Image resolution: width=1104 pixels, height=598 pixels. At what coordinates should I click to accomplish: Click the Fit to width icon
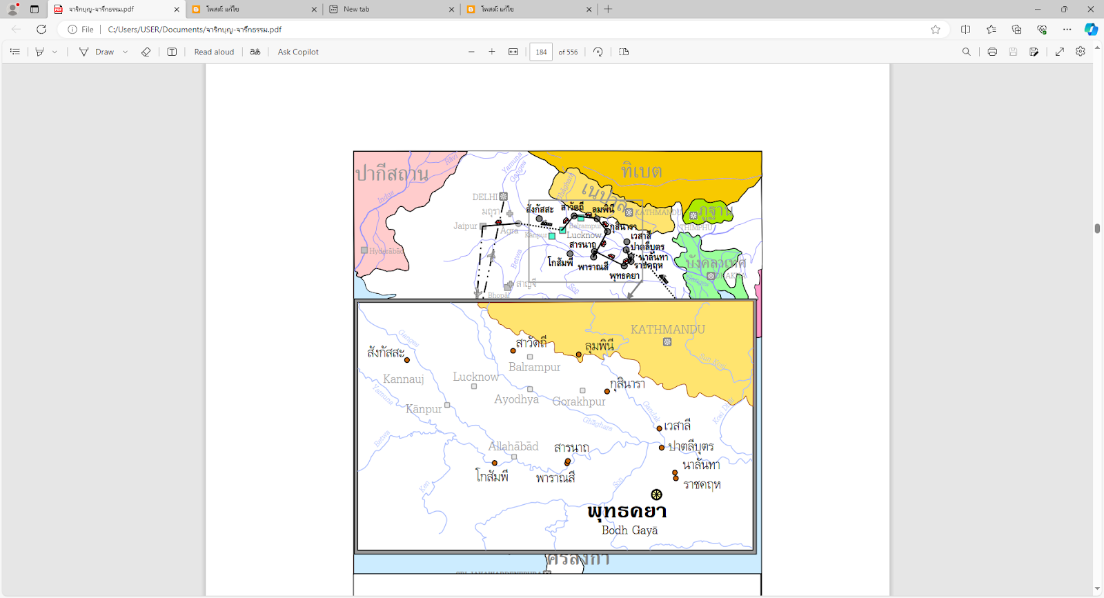click(x=513, y=52)
